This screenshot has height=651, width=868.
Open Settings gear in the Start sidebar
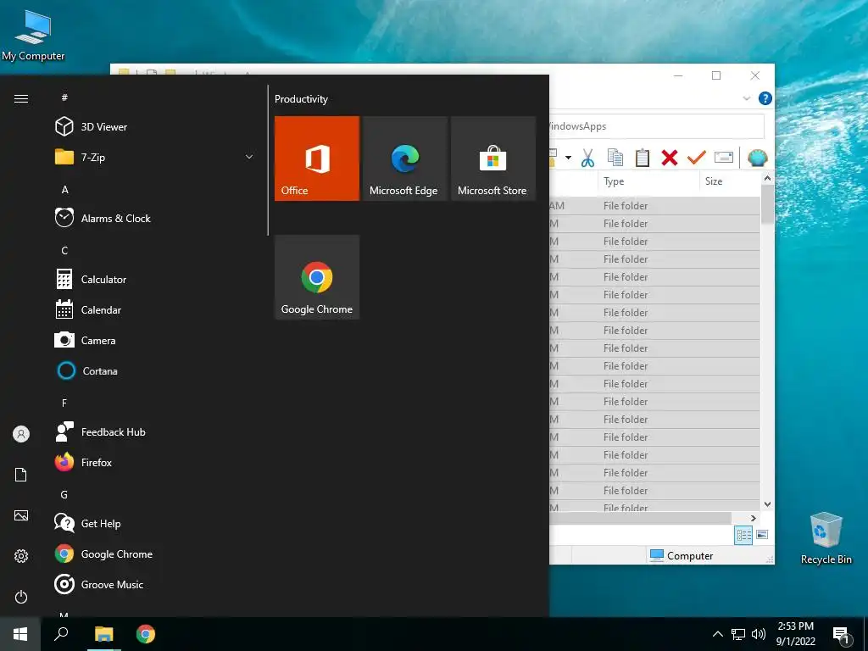click(21, 556)
